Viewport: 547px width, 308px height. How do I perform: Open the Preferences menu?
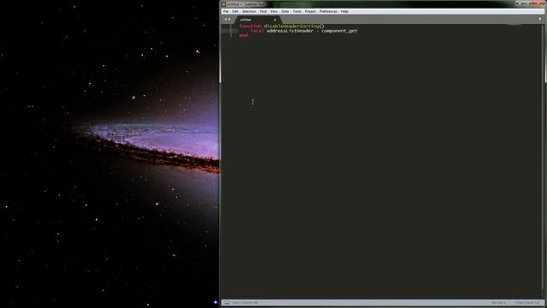click(328, 11)
